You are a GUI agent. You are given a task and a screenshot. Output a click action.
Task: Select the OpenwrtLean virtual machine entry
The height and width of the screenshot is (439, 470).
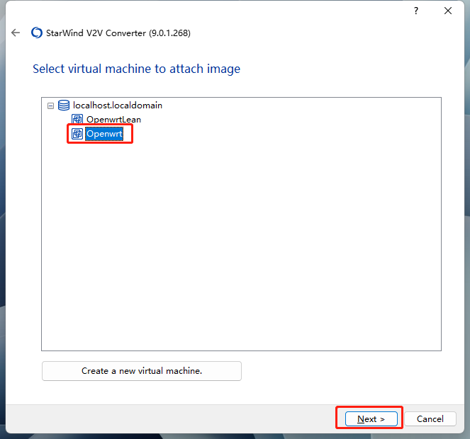[113, 119]
